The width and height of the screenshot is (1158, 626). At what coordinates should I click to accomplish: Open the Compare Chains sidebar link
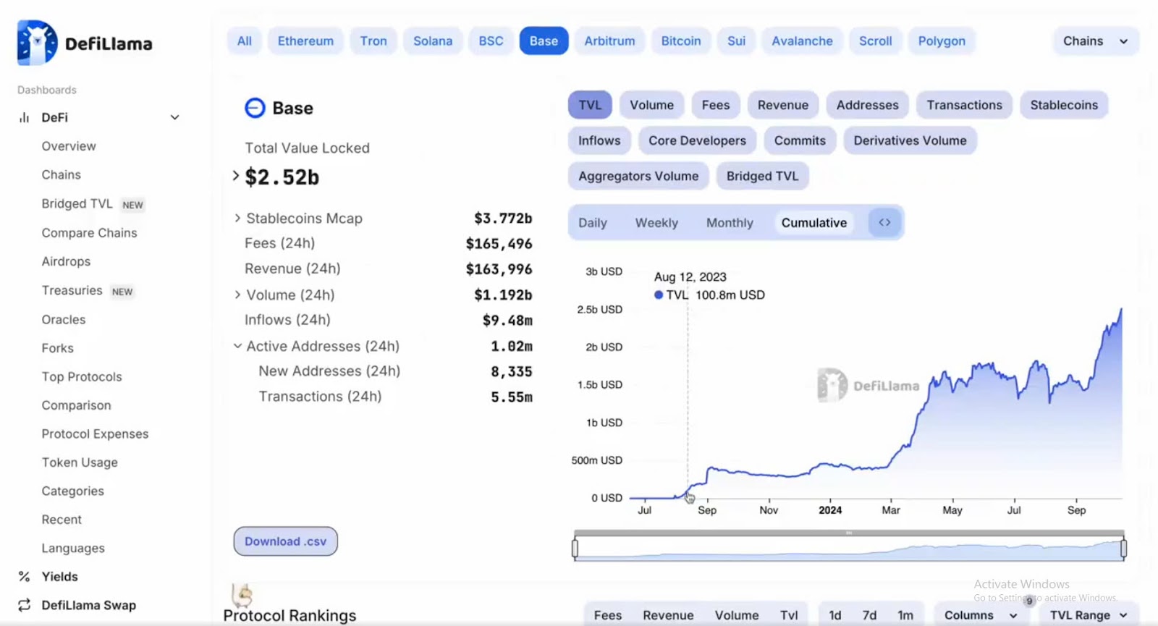(89, 233)
